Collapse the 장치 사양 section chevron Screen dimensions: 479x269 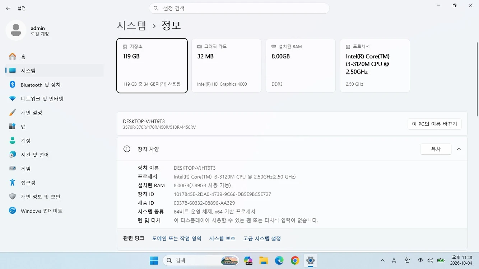tap(459, 149)
